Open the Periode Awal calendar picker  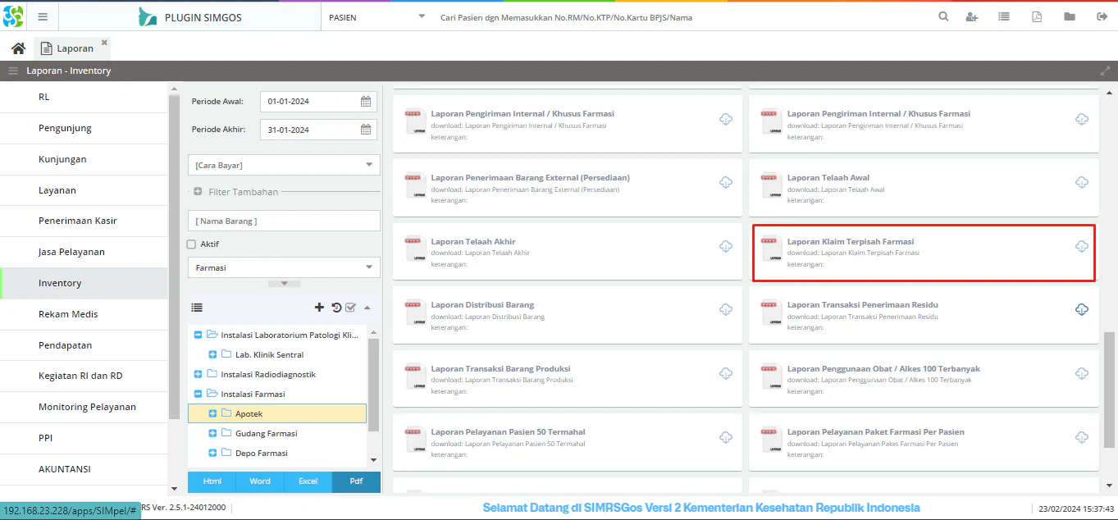pos(366,102)
